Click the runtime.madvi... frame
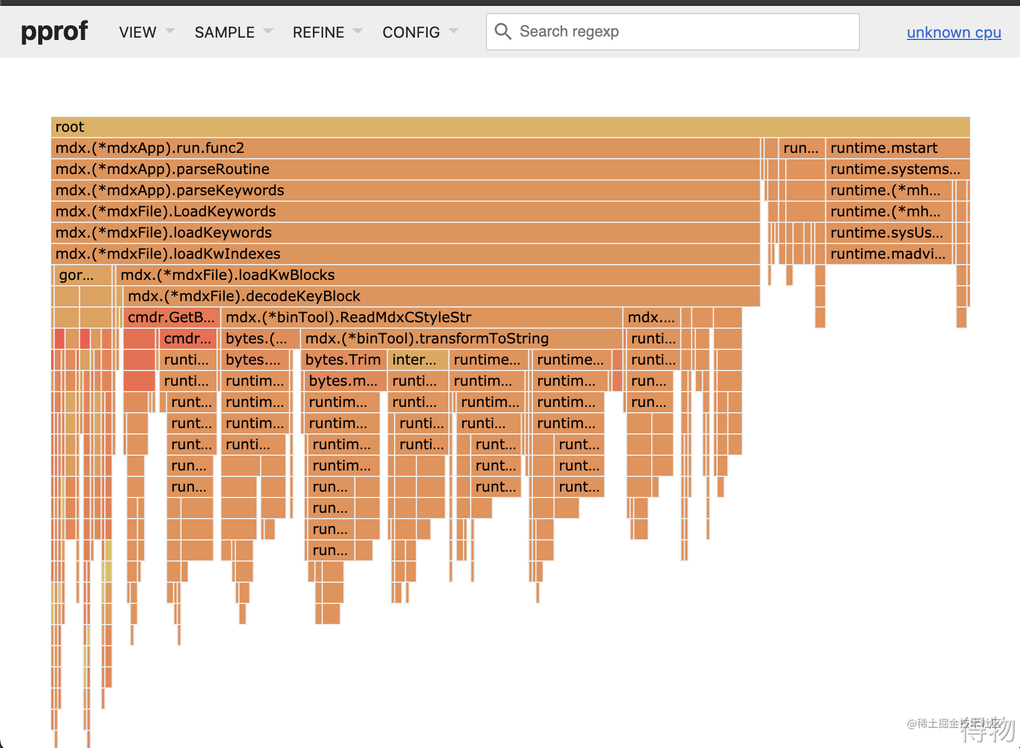The image size is (1020, 748). tap(889, 254)
